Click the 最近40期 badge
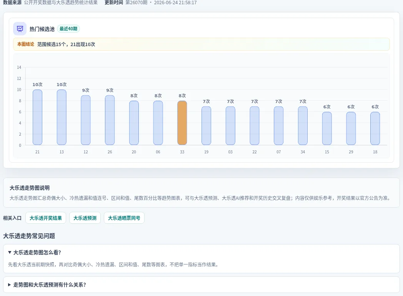Viewport: 403px width, 296px height. (x=68, y=29)
